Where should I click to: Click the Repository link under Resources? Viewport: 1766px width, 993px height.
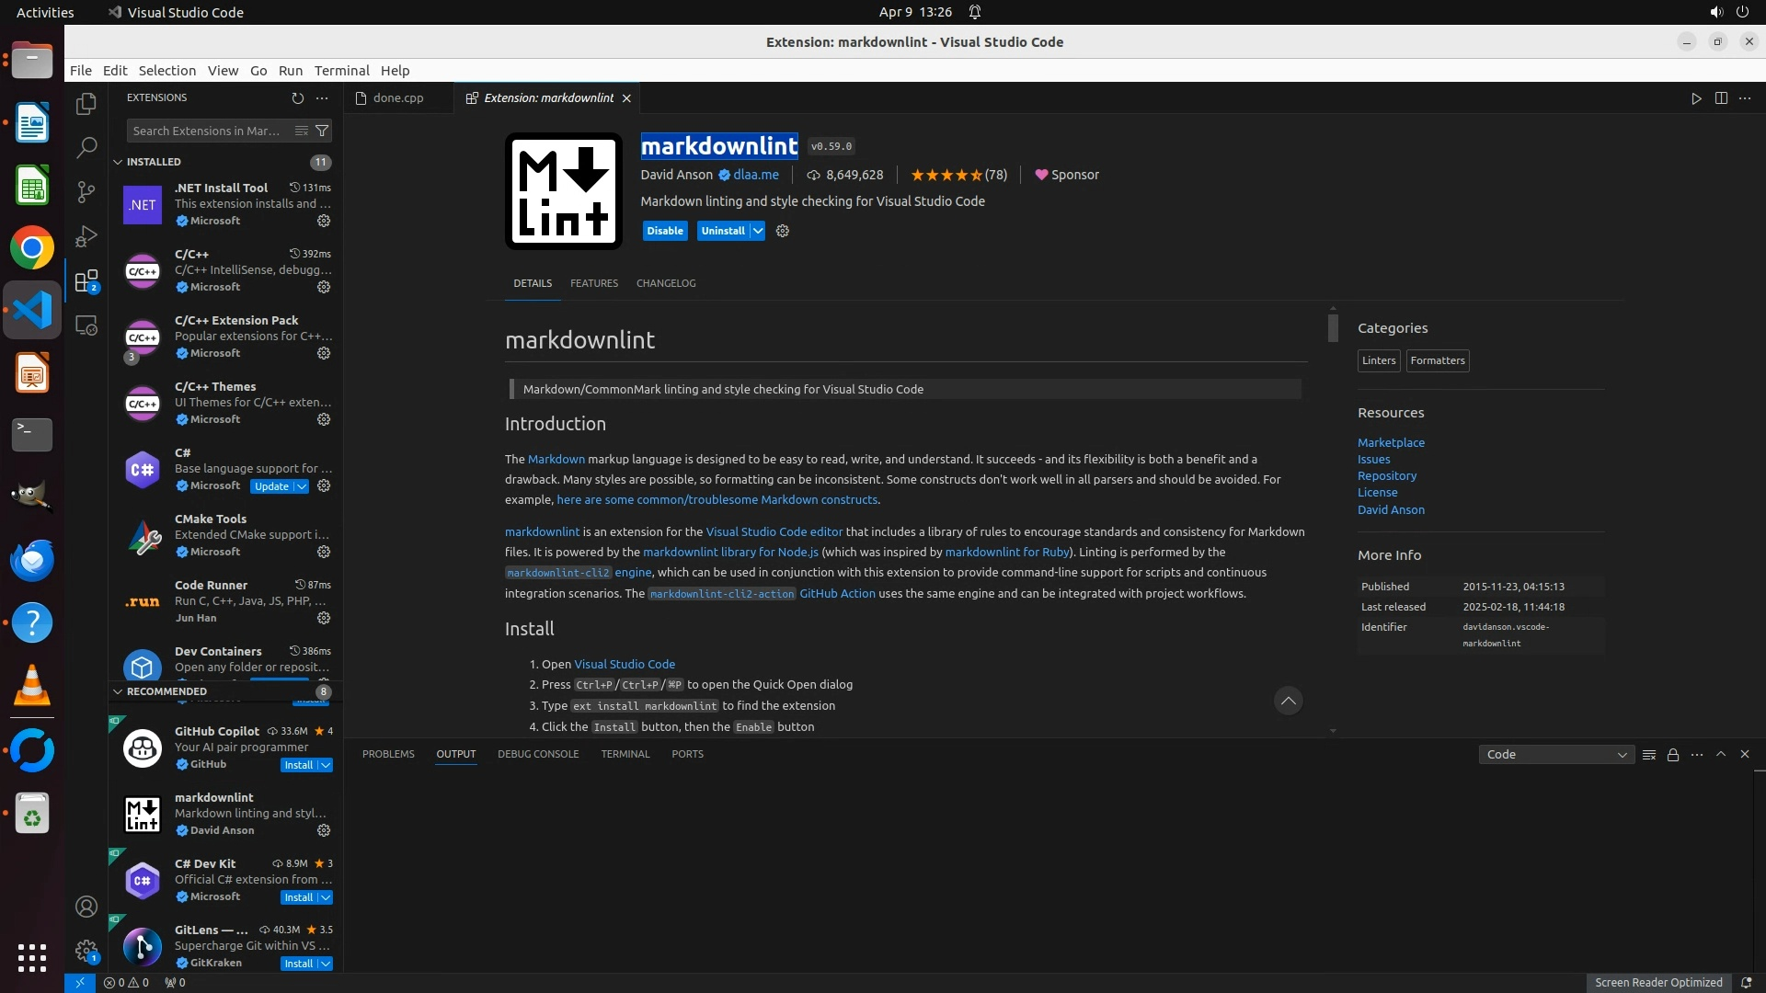1386,476
